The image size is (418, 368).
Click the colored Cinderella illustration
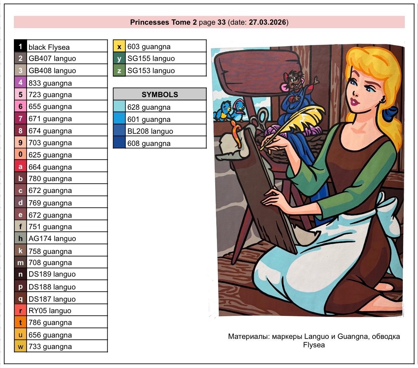(307, 180)
